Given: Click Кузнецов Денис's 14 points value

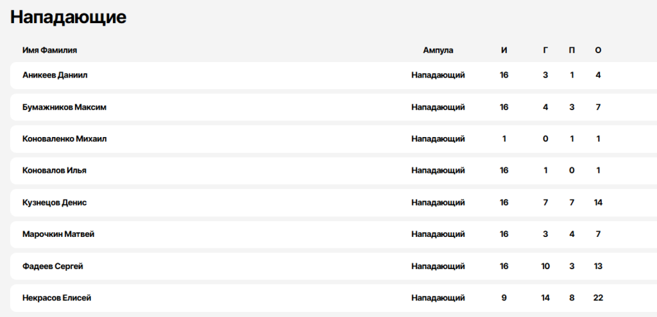Looking at the screenshot, I should pyautogui.click(x=598, y=202).
